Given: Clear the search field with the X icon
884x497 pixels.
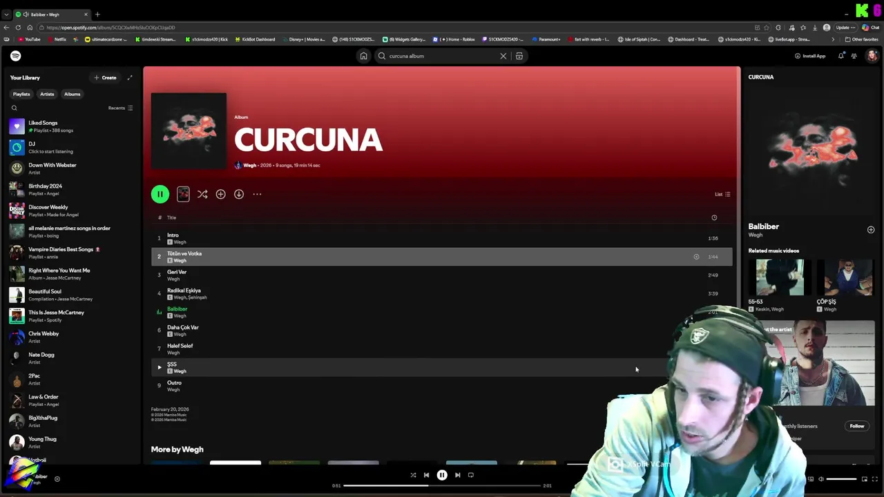Looking at the screenshot, I should 503,56.
